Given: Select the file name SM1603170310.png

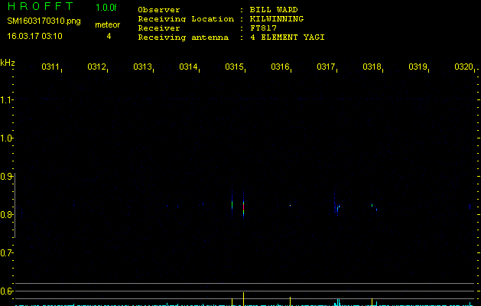Looking at the screenshot, I should 44,21.
